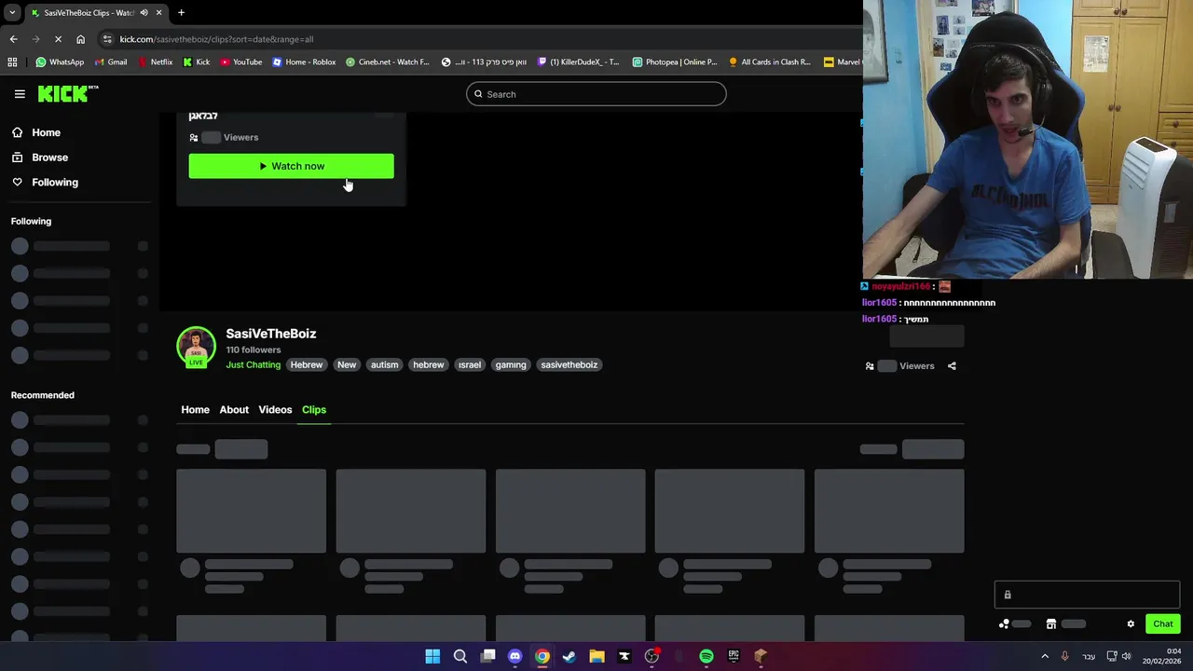Open Gmail bookmark
Viewport: 1193px width, 671px height.
[110, 62]
